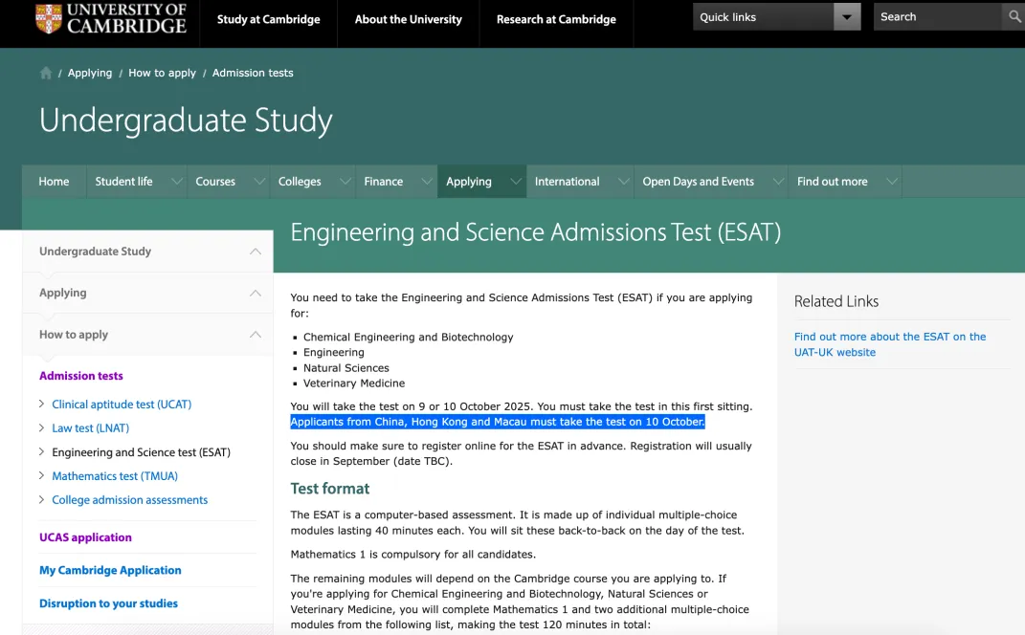Click Chemical Engineering and Biotechnology list item

pyautogui.click(x=408, y=337)
